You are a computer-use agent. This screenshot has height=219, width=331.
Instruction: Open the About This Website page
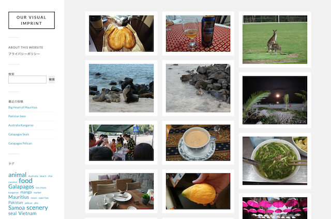(x=26, y=48)
